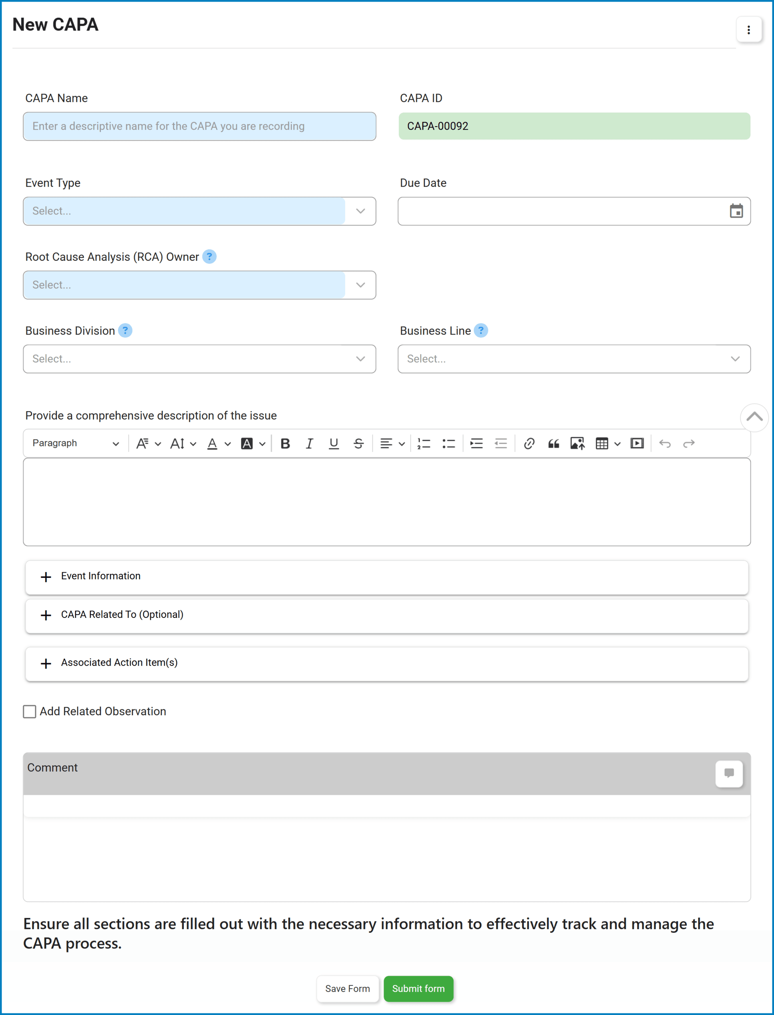
Task: Apply strikethrough text formatting
Action: point(358,443)
